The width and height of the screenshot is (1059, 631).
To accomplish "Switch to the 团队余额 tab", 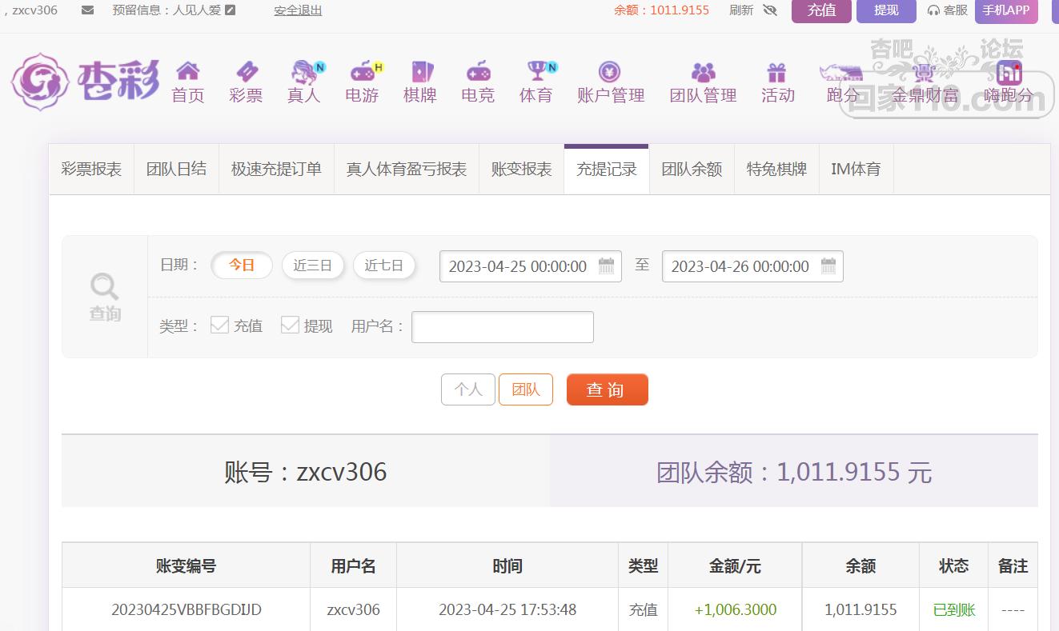I will coord(692,170).
